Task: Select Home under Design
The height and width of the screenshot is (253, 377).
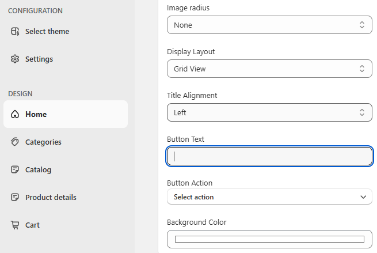Action: click(66, 114)
